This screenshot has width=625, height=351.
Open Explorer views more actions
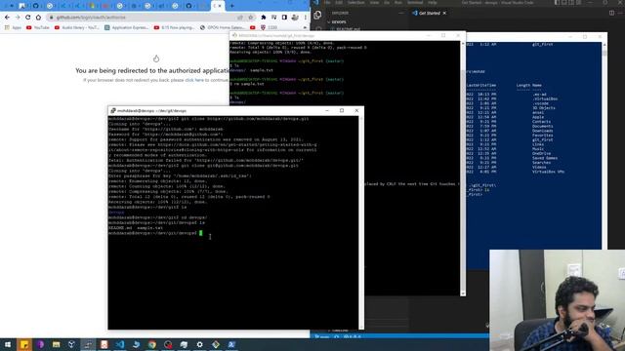[x=401, y=13]
